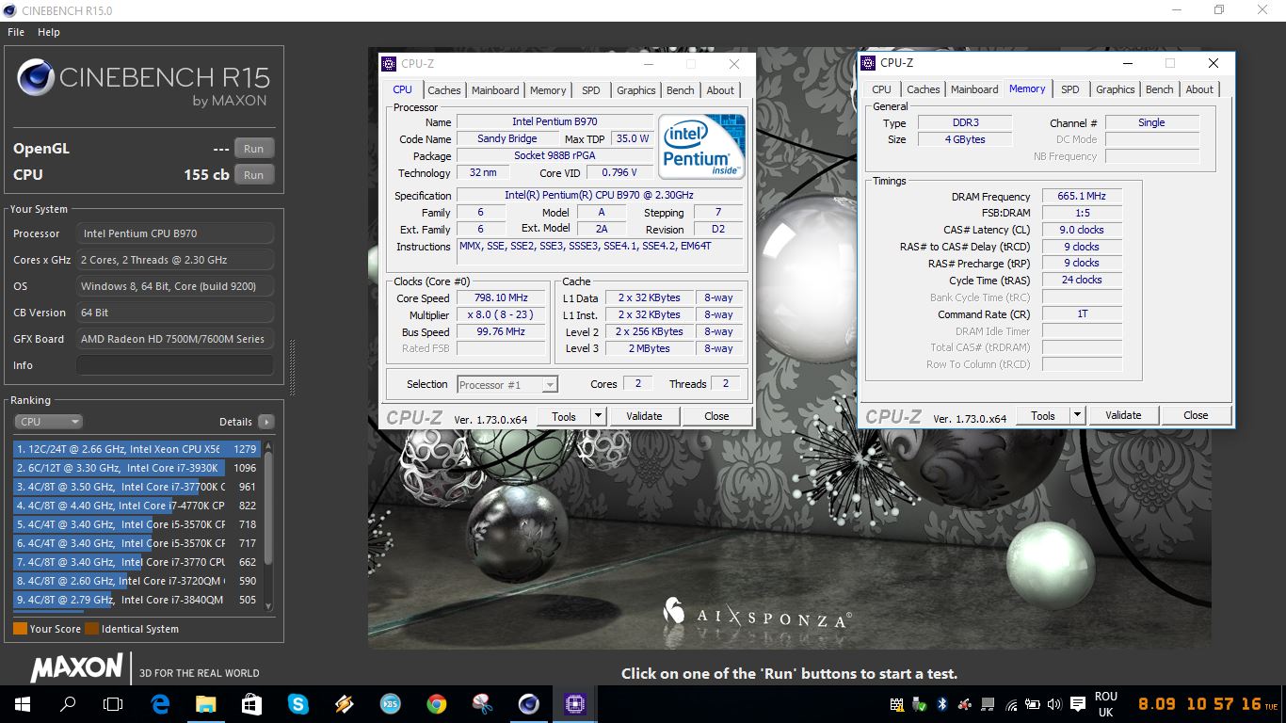
Task: Open Bluetooth tray icon
Action: point(942,704)
